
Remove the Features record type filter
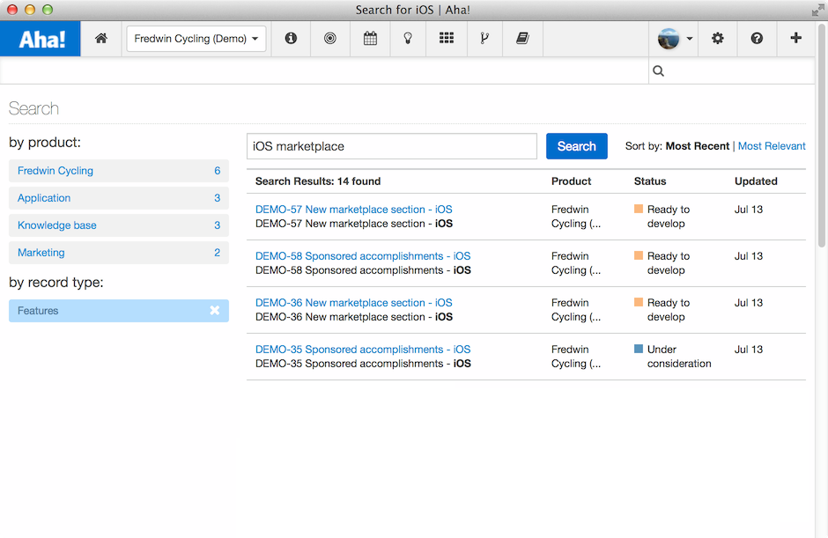tap(214, 310)
